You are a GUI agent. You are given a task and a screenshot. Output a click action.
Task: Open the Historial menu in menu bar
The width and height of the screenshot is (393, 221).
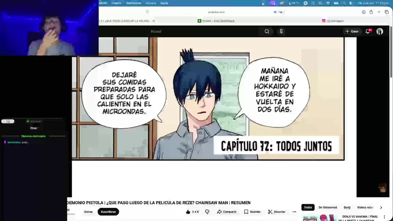116,3
